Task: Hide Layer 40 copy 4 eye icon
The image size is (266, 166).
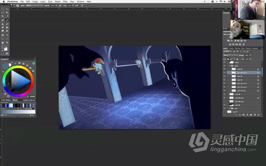Action: pyautogui.click(x=224, y=84)
